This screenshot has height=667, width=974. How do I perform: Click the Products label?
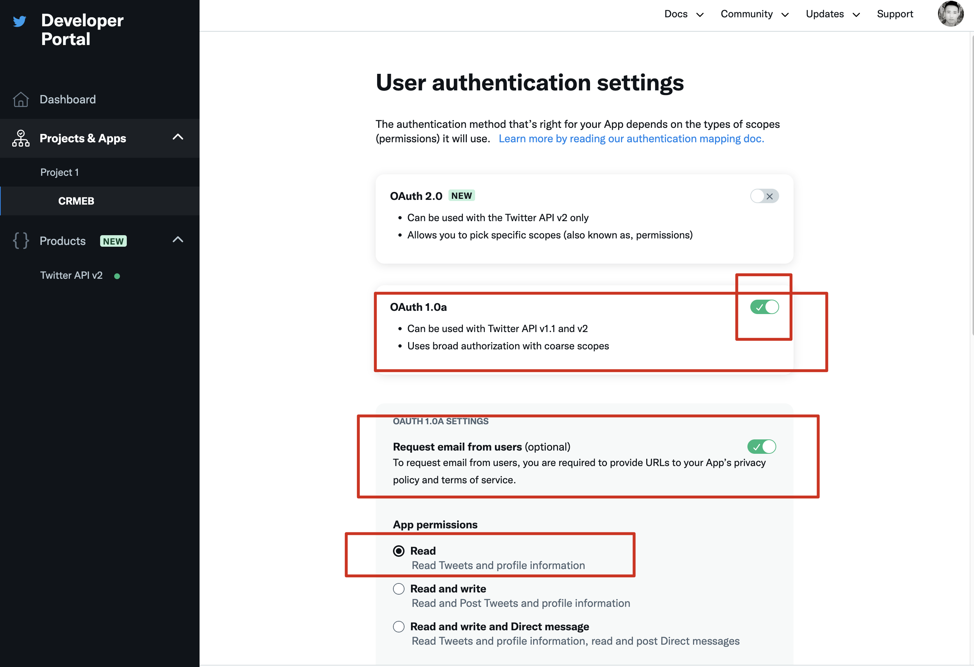click(62, 241)
